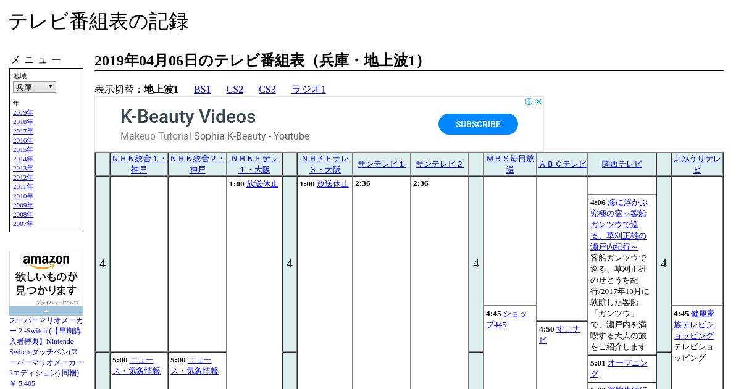The height and width of the screenshot is (389, 741).
Task: Open the 4:45 ショップ445 program
Action: tap(506, 319)
